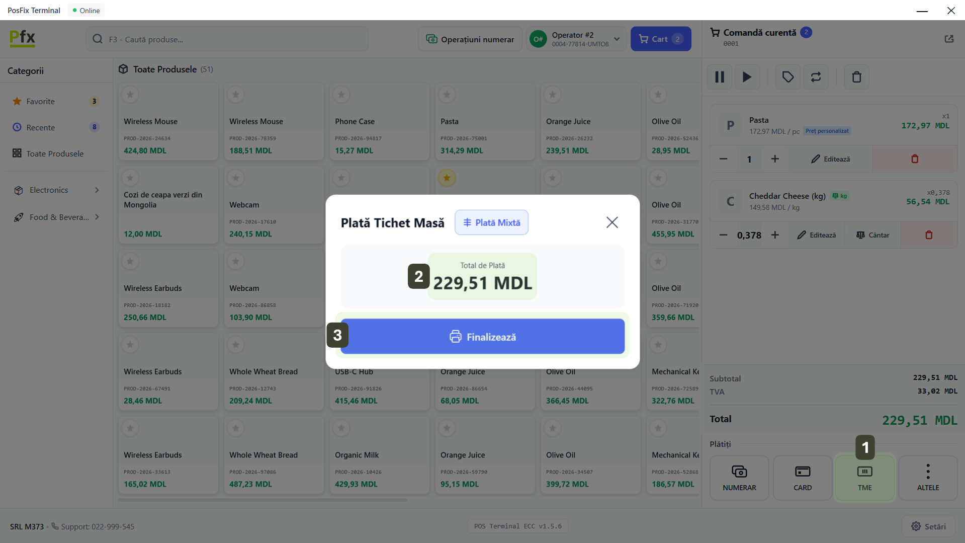
Task: Select CARD payment method
Action: tap(802, 478)
